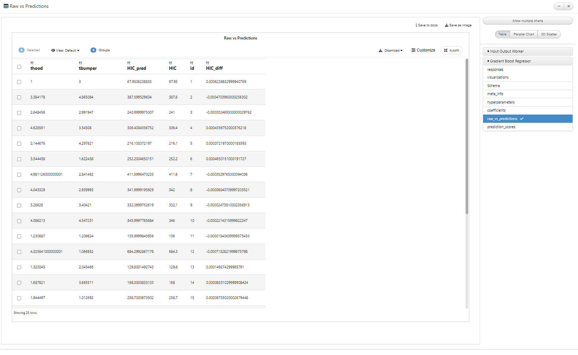Switch to the 3D Scatter tab
Image resolution: width=578 pixels, height=355 pixels.
point(549,34)
